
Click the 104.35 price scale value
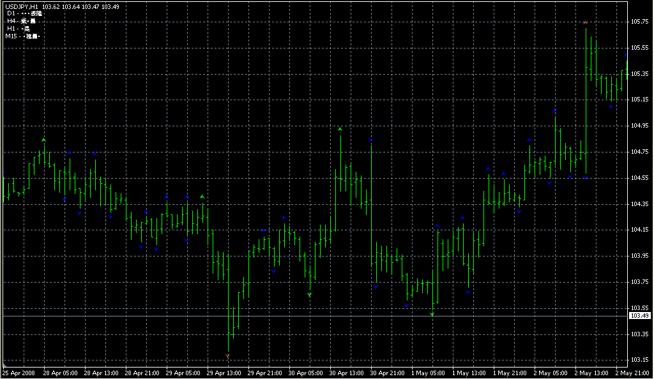tap(639, 204)
